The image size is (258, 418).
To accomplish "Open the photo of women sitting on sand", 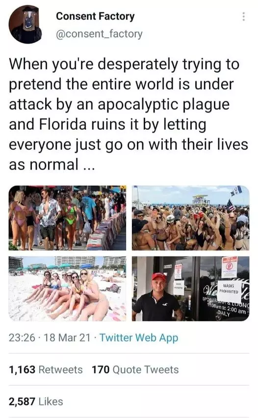I will click(67, 289).
